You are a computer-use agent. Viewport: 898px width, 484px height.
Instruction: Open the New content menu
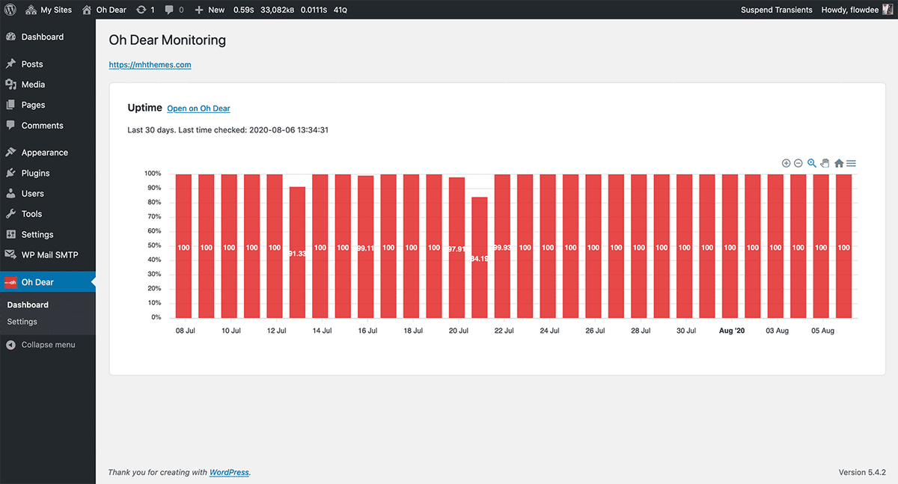pyautogui.click(x=210, y=10)
